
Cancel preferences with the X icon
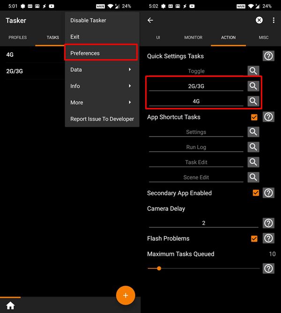[259, 20]
